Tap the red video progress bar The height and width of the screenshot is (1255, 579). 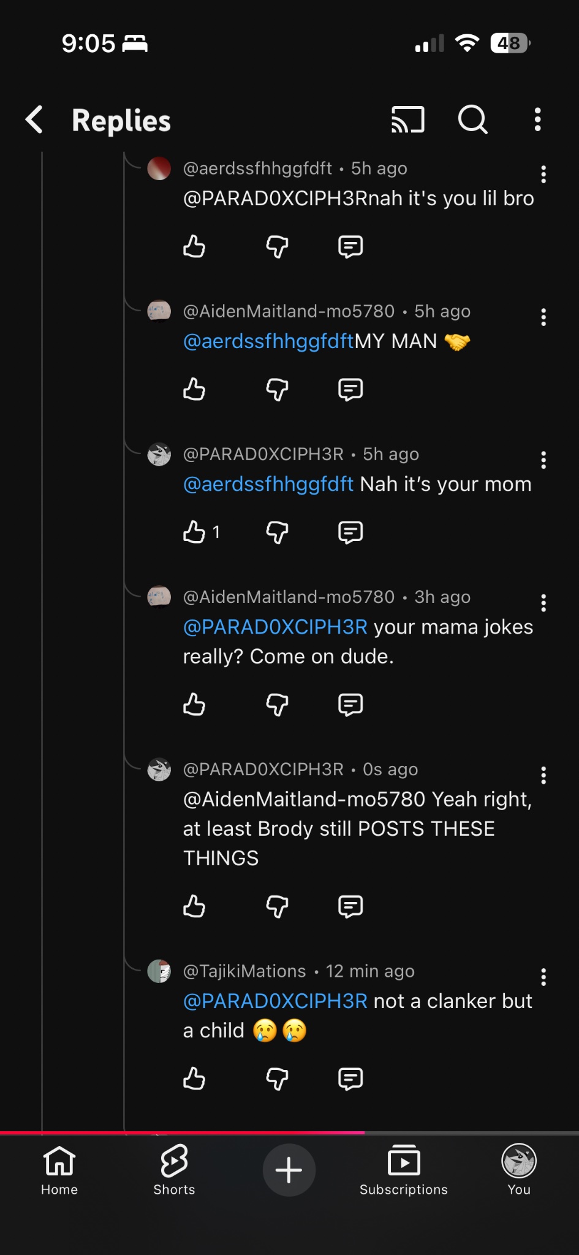183,1133
